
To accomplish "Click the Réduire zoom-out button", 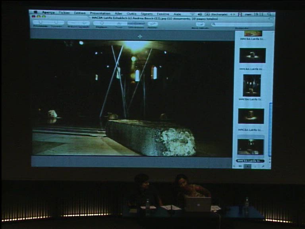I will pos(73,23).
